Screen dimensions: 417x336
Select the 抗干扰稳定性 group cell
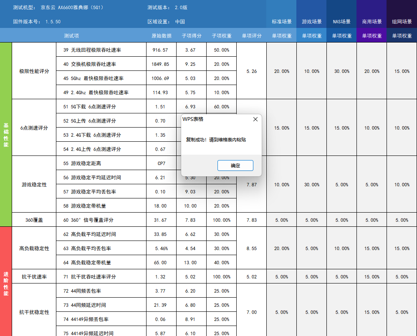(x=34, y=312)
